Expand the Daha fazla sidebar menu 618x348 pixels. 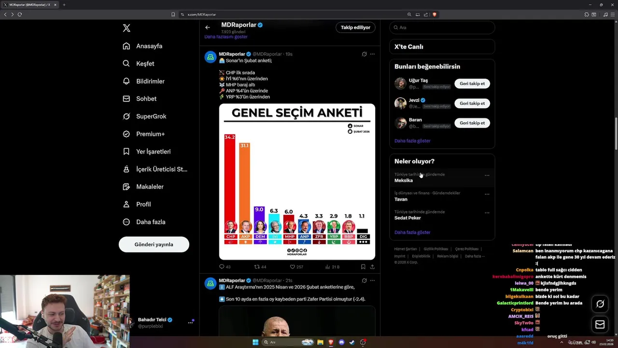pyautogui.click(x=144, y=222)
